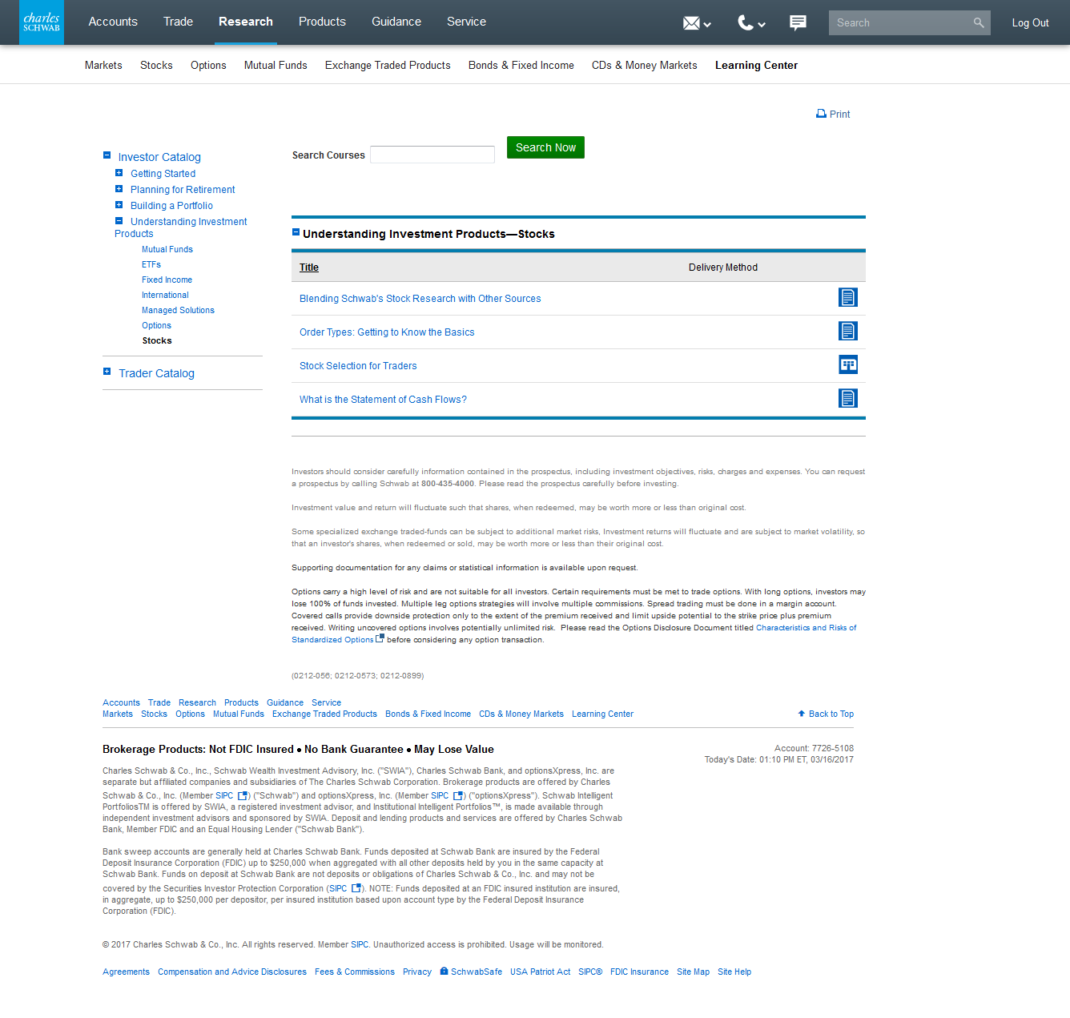Open the Service top menu
Screen dimensions: 1070x1018
click(x=466, y=22)
